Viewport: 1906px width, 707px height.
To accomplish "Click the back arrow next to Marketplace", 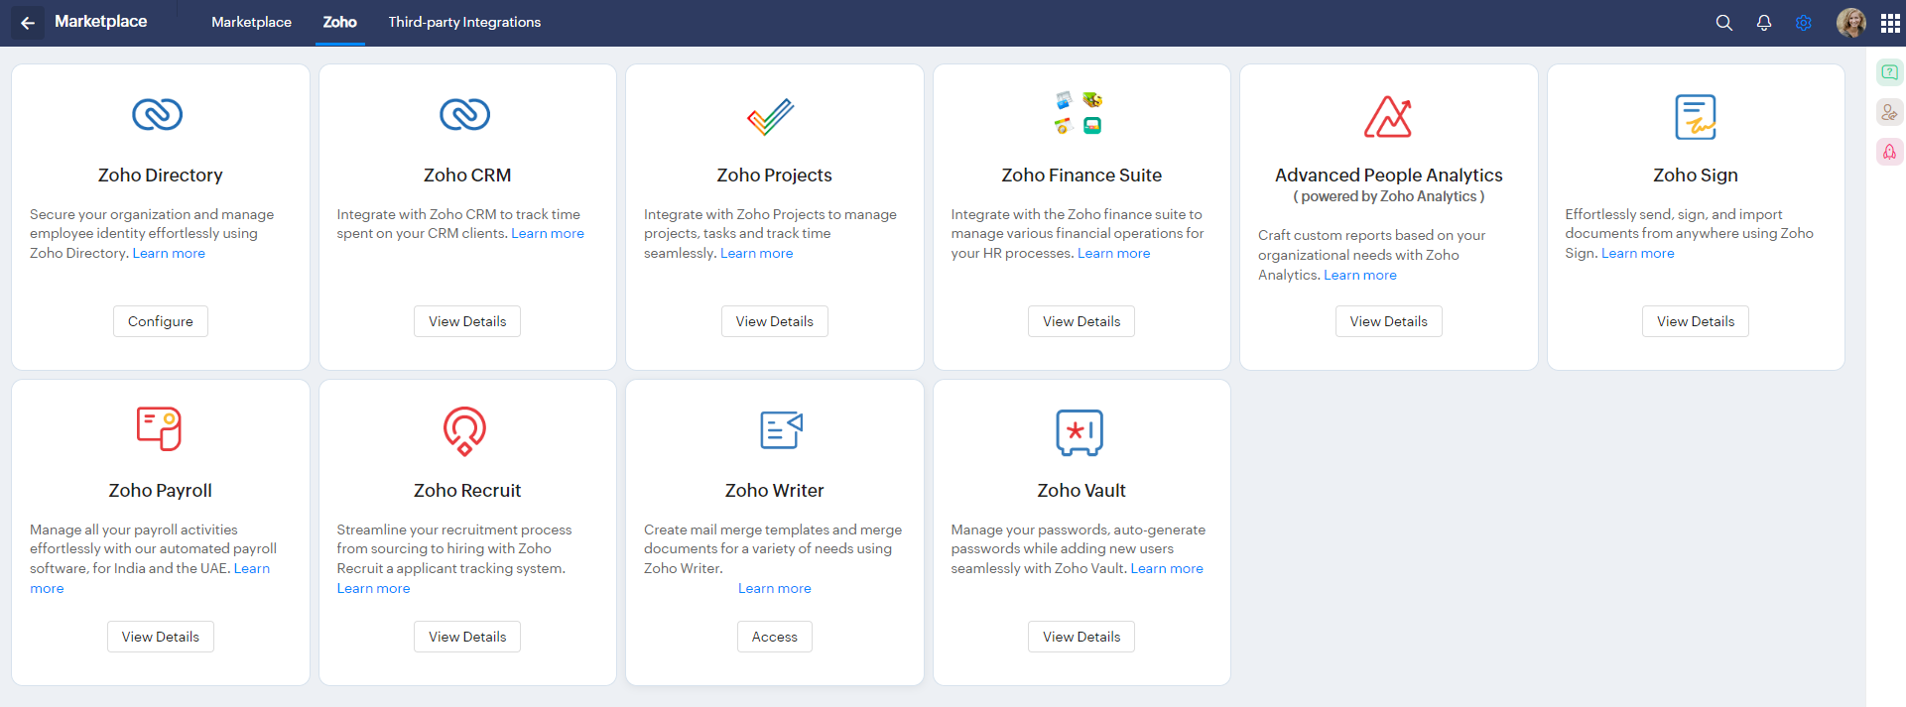I will click(28, 23).
